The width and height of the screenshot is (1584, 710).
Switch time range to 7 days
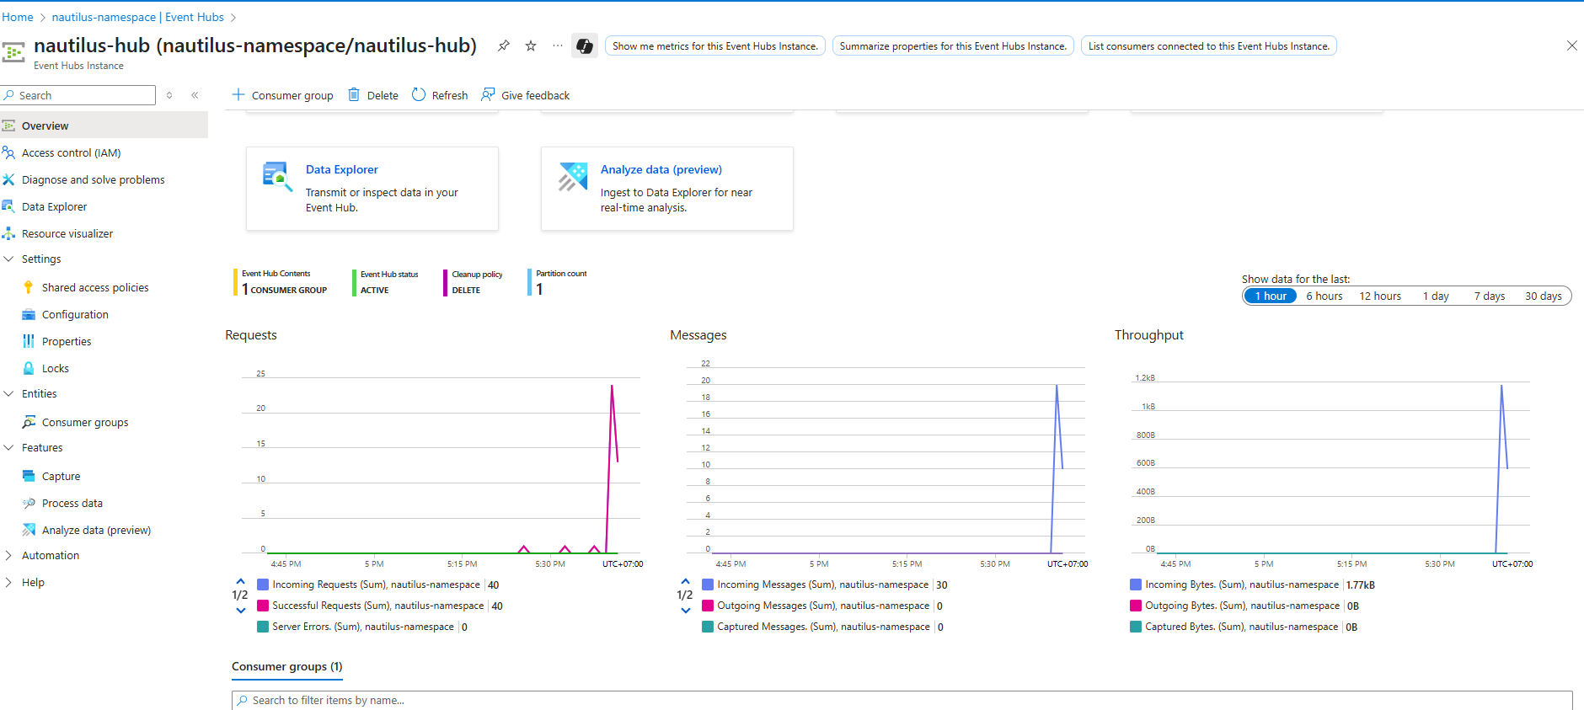click(1489, 296)
